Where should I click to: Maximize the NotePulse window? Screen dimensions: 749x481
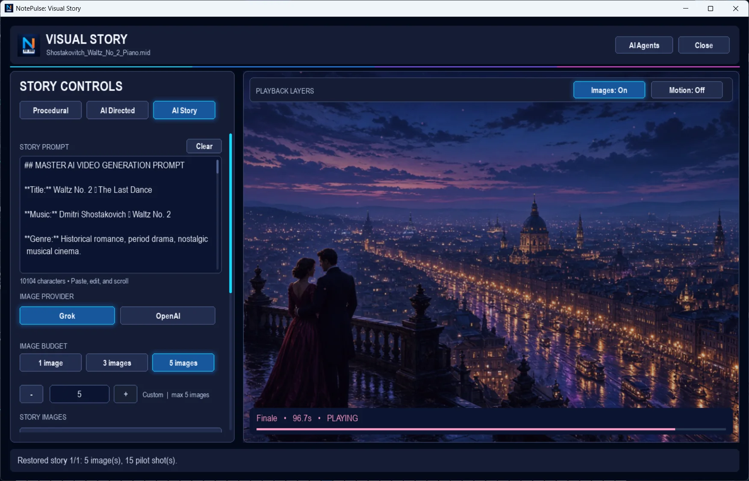click(x=711, y=9)
